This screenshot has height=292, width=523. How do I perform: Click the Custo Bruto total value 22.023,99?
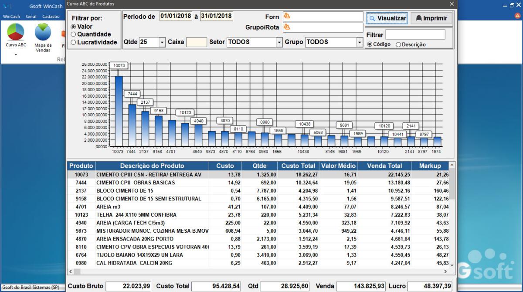click(129, 286)
